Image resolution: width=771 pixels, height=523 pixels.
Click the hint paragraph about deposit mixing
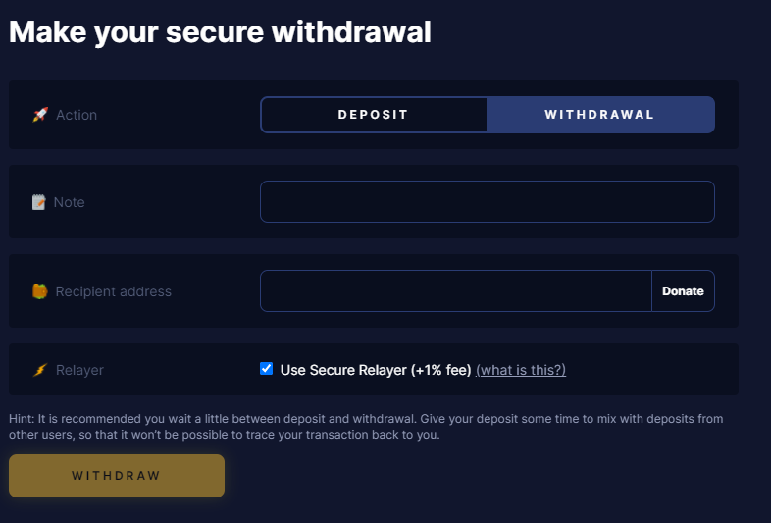pos(366,427)
